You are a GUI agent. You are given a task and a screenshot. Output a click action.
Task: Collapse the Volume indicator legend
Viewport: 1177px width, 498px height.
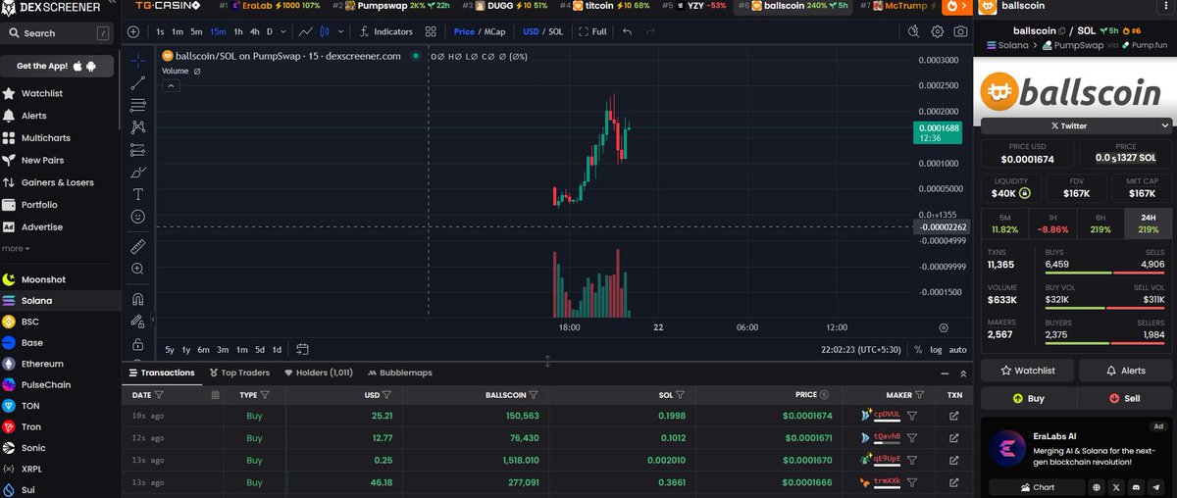(172, 86)
